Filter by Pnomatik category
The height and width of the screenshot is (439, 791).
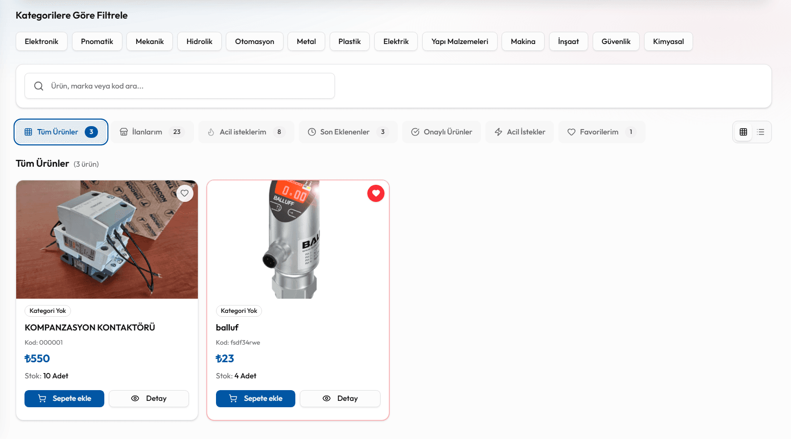click(x=97, y=42)
